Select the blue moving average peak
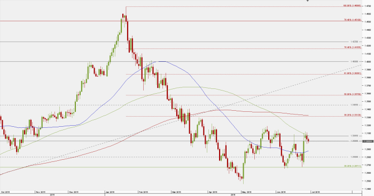Screen dimensions: 374x196 click(162, 61)
